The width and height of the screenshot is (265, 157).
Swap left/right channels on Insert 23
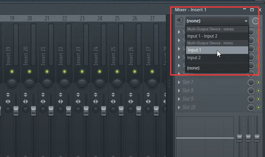pos(78,101)
